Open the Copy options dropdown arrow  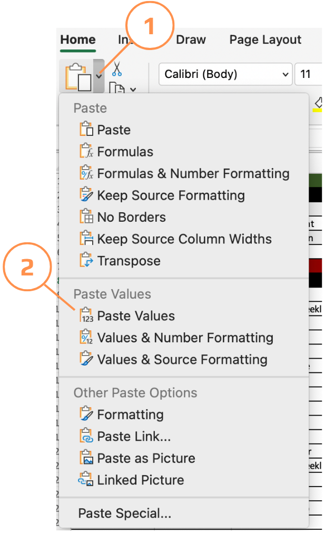coord(132,89)
